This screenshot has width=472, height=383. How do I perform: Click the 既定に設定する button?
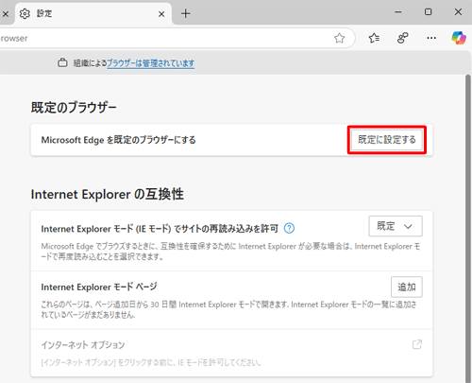(x=387, y=140)
